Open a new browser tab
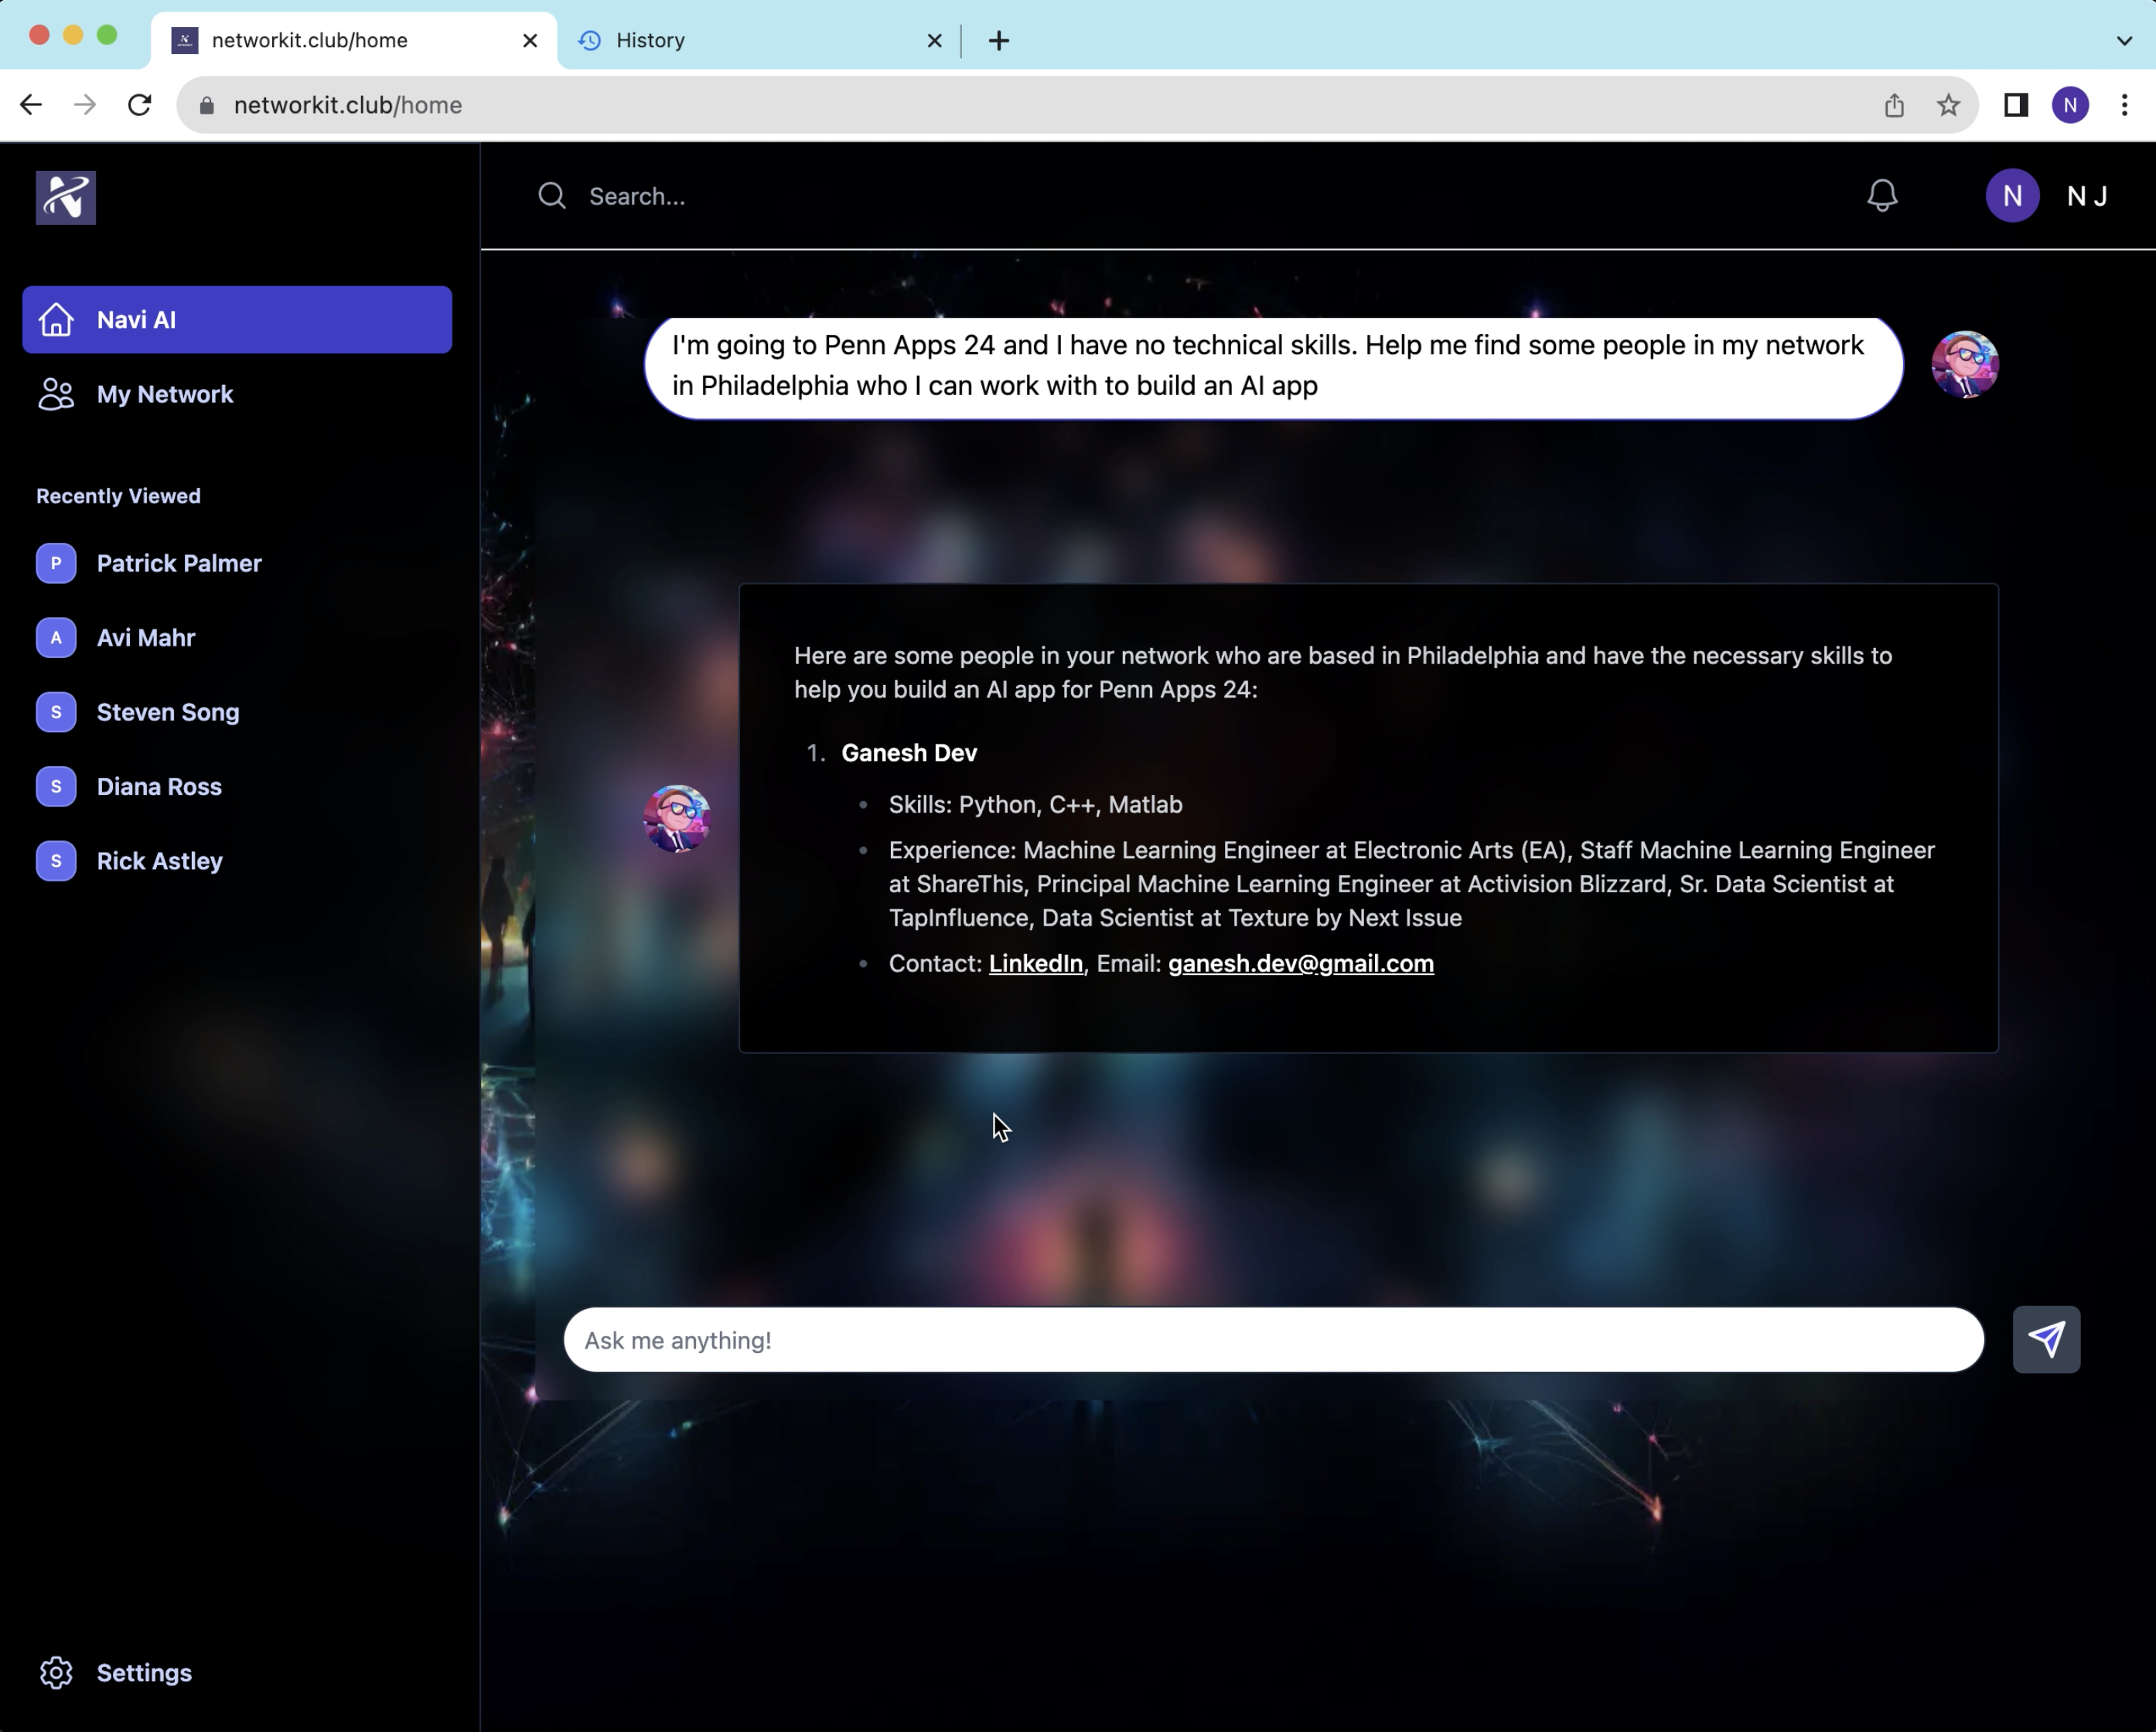Screen dimensions: 2156x1732 pos(998,41)
